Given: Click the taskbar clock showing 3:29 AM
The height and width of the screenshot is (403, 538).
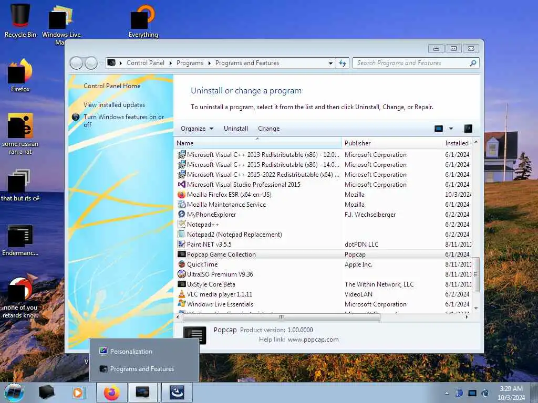Looking at the screenshot, I should (511, 393).
